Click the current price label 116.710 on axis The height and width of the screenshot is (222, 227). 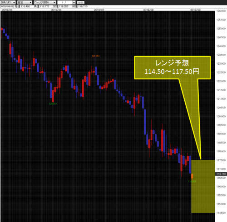[221, 174]
